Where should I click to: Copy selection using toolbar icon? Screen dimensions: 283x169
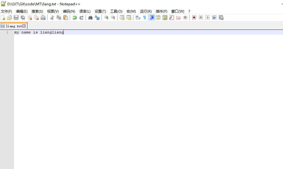[59, 18]
